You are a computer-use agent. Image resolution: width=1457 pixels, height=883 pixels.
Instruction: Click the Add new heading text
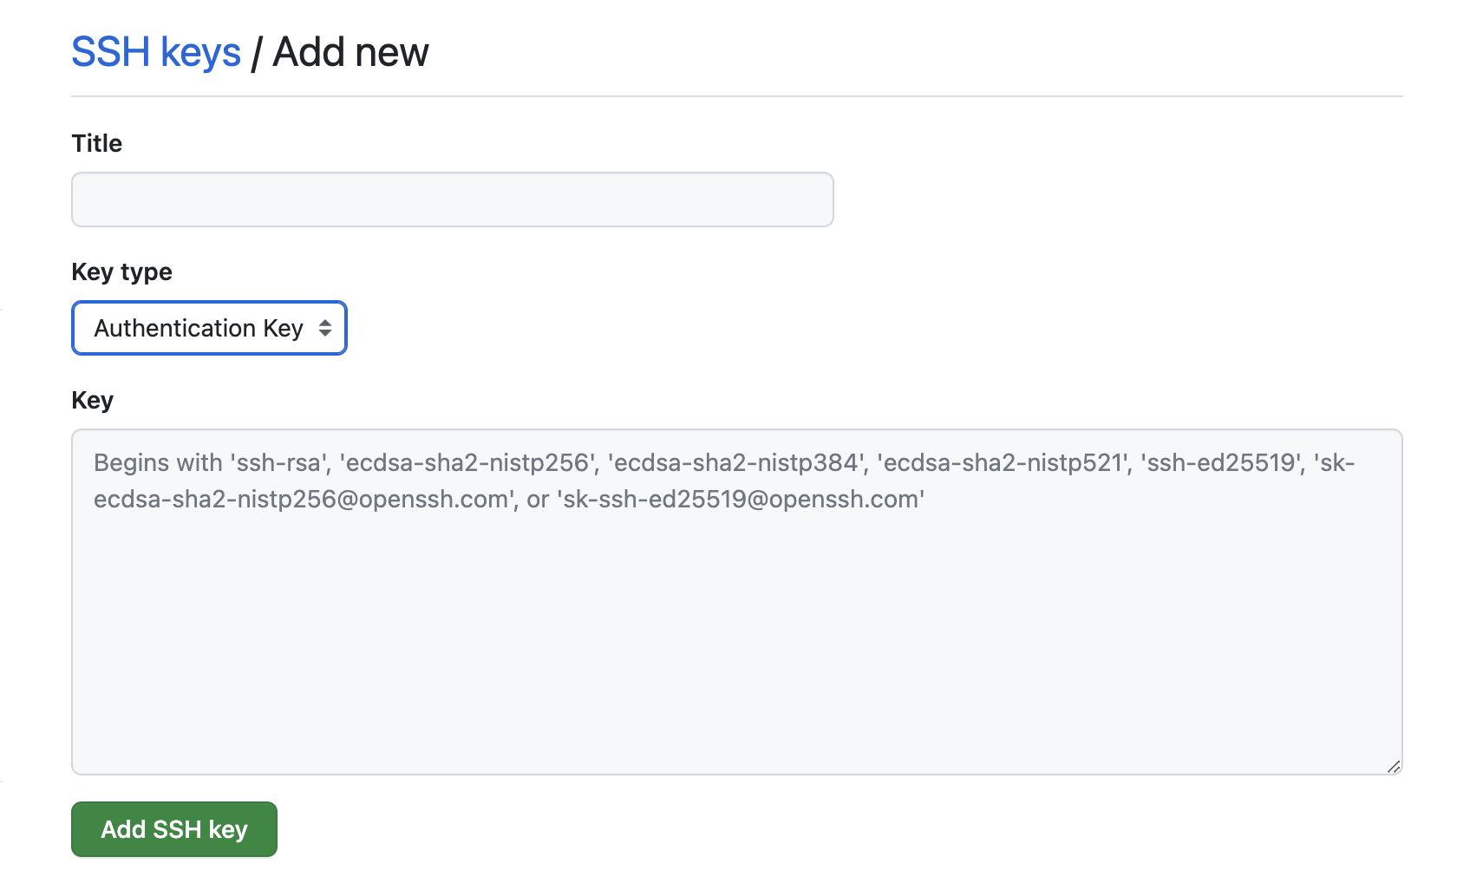(350, 52)
